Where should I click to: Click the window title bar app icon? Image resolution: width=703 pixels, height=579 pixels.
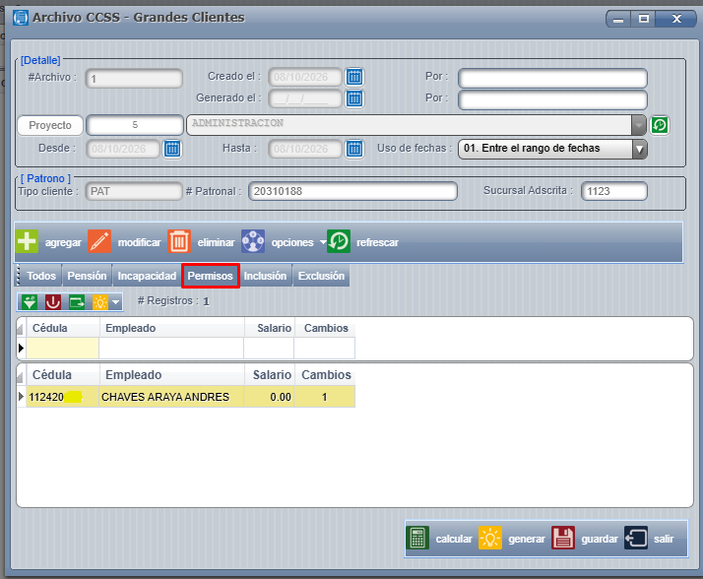coord(20,18)
